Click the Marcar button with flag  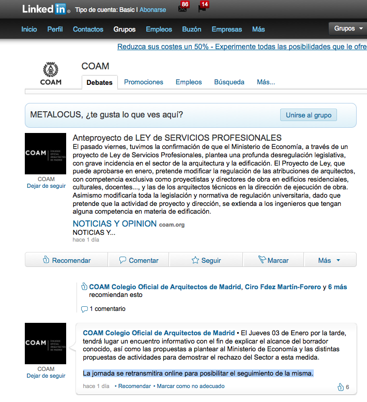[273, 260]
